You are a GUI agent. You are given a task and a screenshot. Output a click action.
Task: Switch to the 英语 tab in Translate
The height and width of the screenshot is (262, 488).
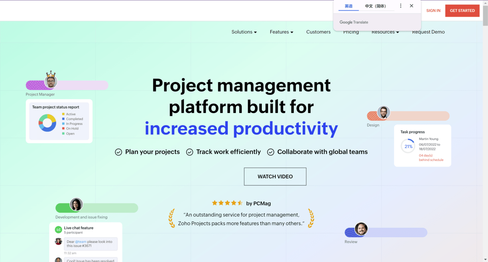click(349, 6)
